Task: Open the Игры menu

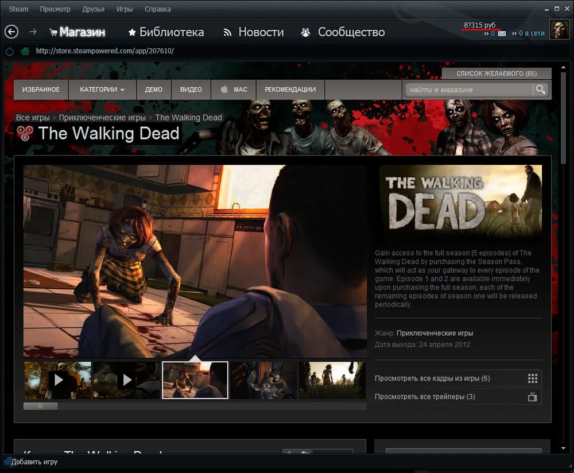Action: [124, 9]
